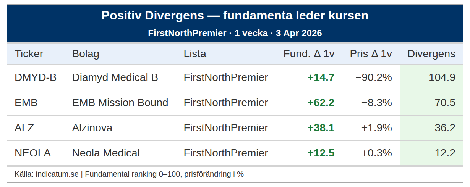Click the Lista column header
Image resolution: width=470 pixels, height=187 pixels.
pyautogui.click(x=195, y=54)
